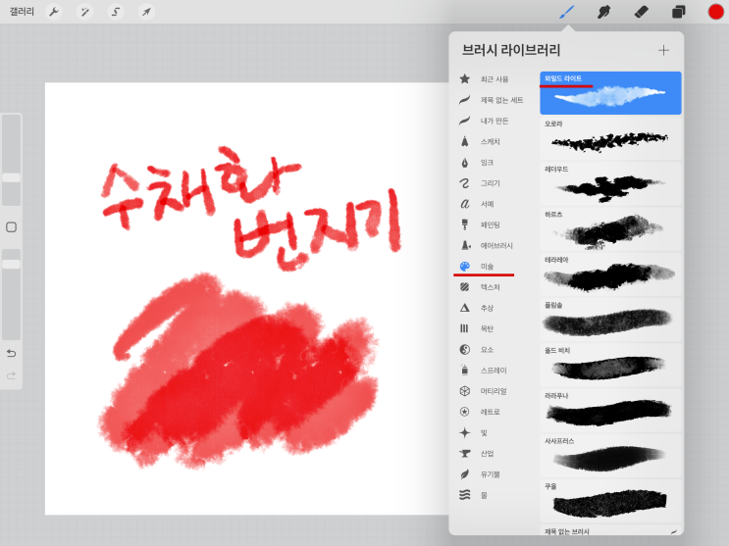Undo the last stroke
This screenshot has height=546, width=729.
pyautogui.click(x=11, y=354)
